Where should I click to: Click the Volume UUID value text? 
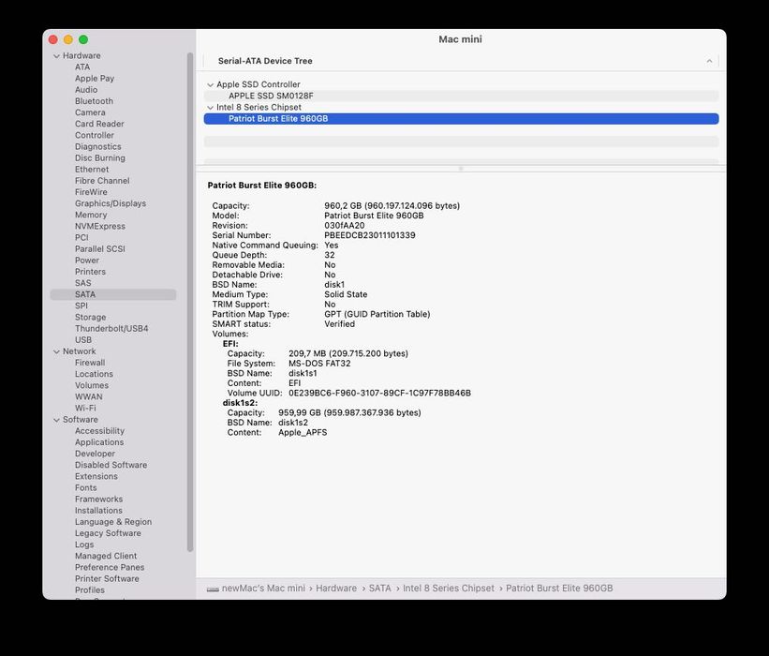coord(379,393)
